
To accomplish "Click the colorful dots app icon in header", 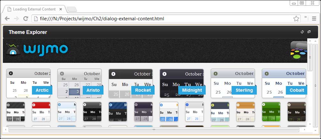I will tap(299, 50).
